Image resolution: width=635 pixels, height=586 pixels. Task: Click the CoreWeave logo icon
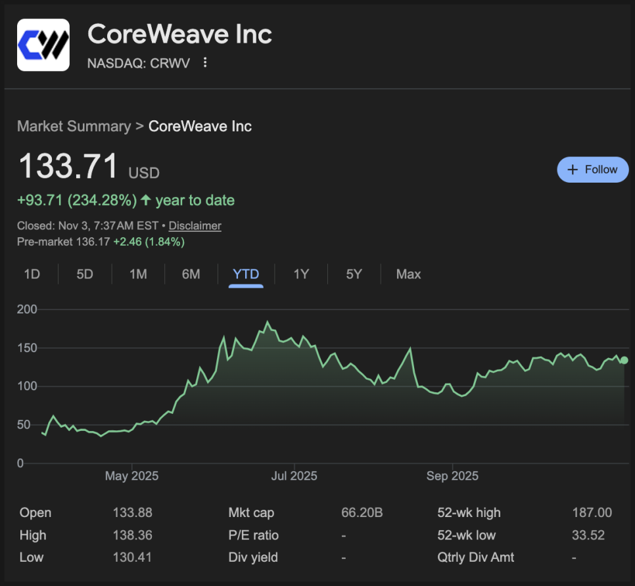[43, 45]
